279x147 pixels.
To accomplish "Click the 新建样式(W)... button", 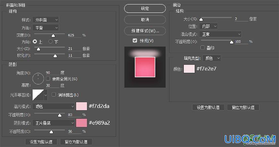I will pyautogui.click(x=145, y=31).
